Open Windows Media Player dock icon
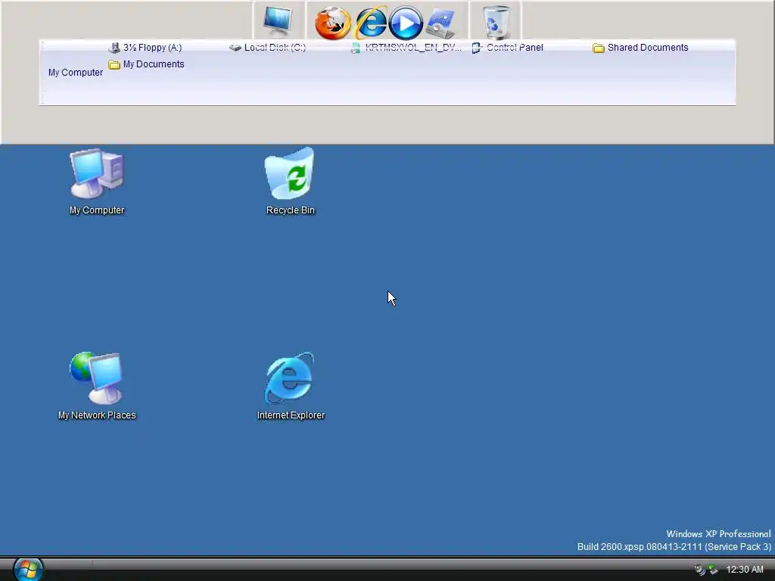Viewport: 775px width, 581px height. (x=406, y=23)
